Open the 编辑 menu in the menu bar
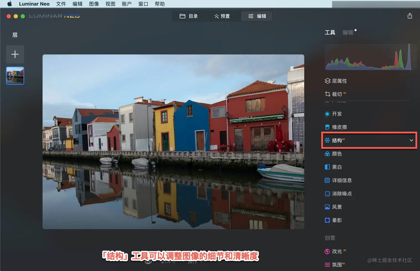Screen dimensions: 420x271 click(x=77, y=4)
